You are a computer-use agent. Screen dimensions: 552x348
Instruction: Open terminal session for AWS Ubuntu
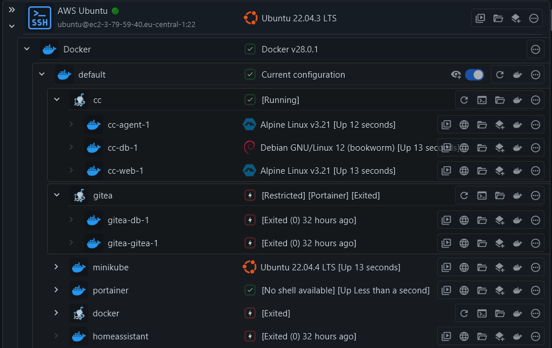(480, 18)
